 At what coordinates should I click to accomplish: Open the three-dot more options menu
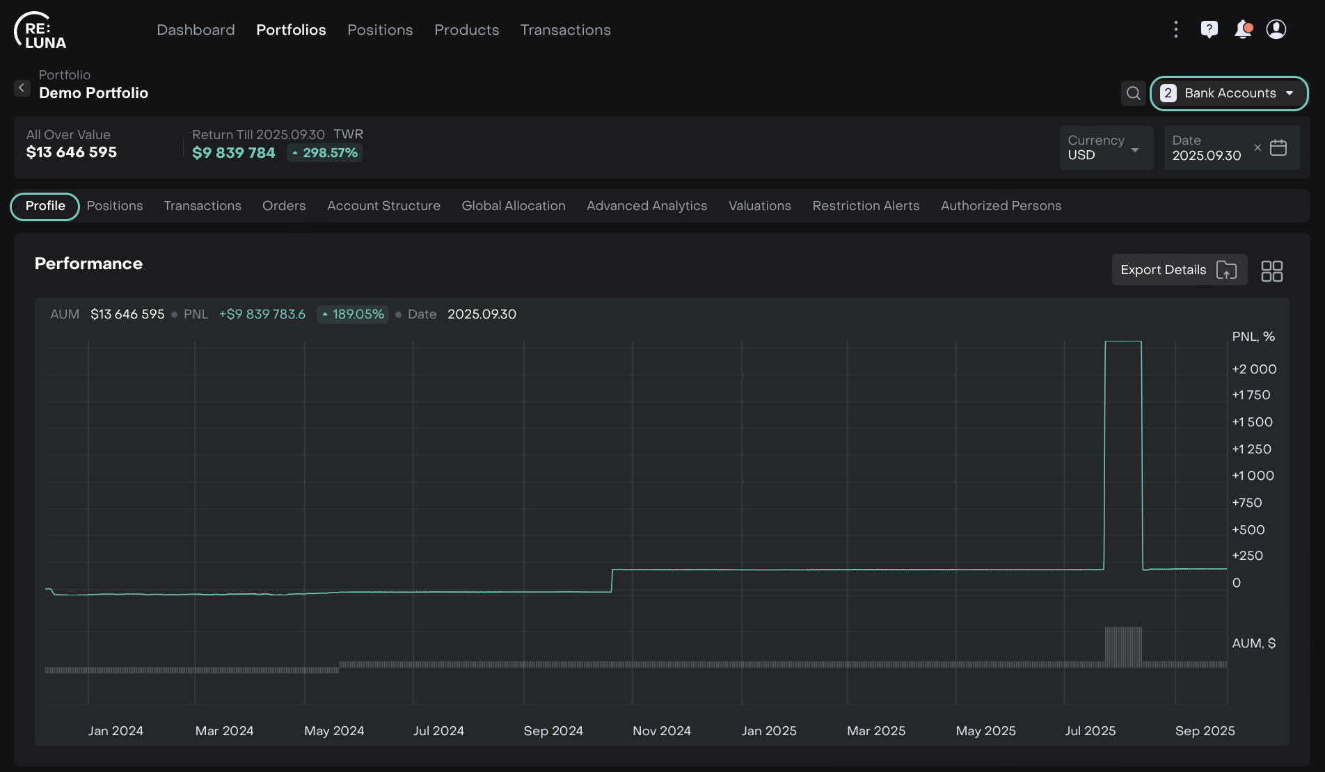click(1175, 29)
